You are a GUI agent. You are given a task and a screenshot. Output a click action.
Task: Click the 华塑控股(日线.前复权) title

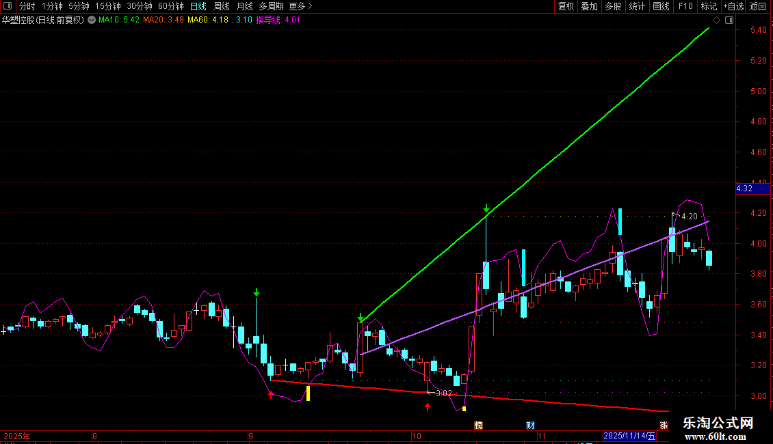(x=43, y=20)
